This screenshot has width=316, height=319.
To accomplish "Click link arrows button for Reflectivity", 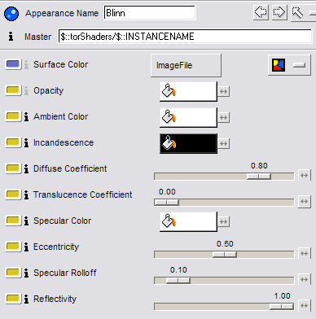I will pyautogui.click(x=305, y=305).
